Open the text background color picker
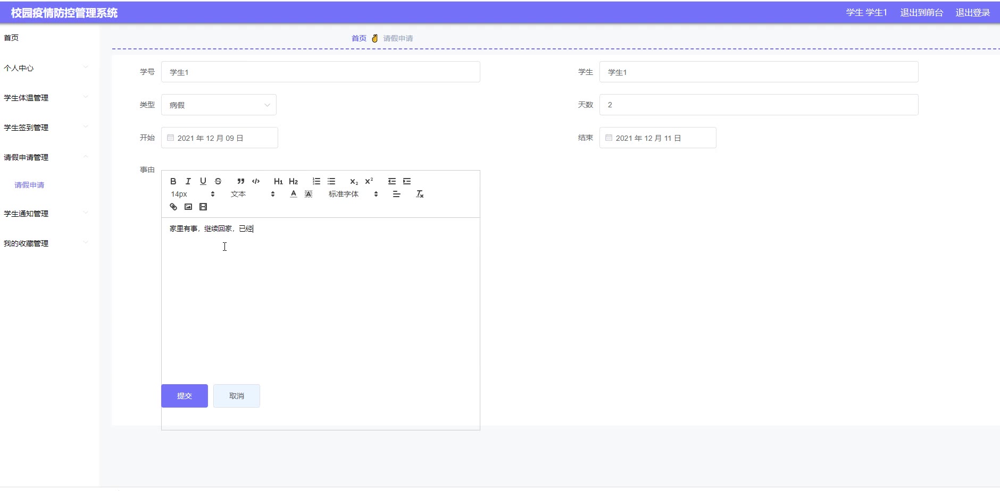Viewport: 1000px width, 491px height. pos(308,194)
